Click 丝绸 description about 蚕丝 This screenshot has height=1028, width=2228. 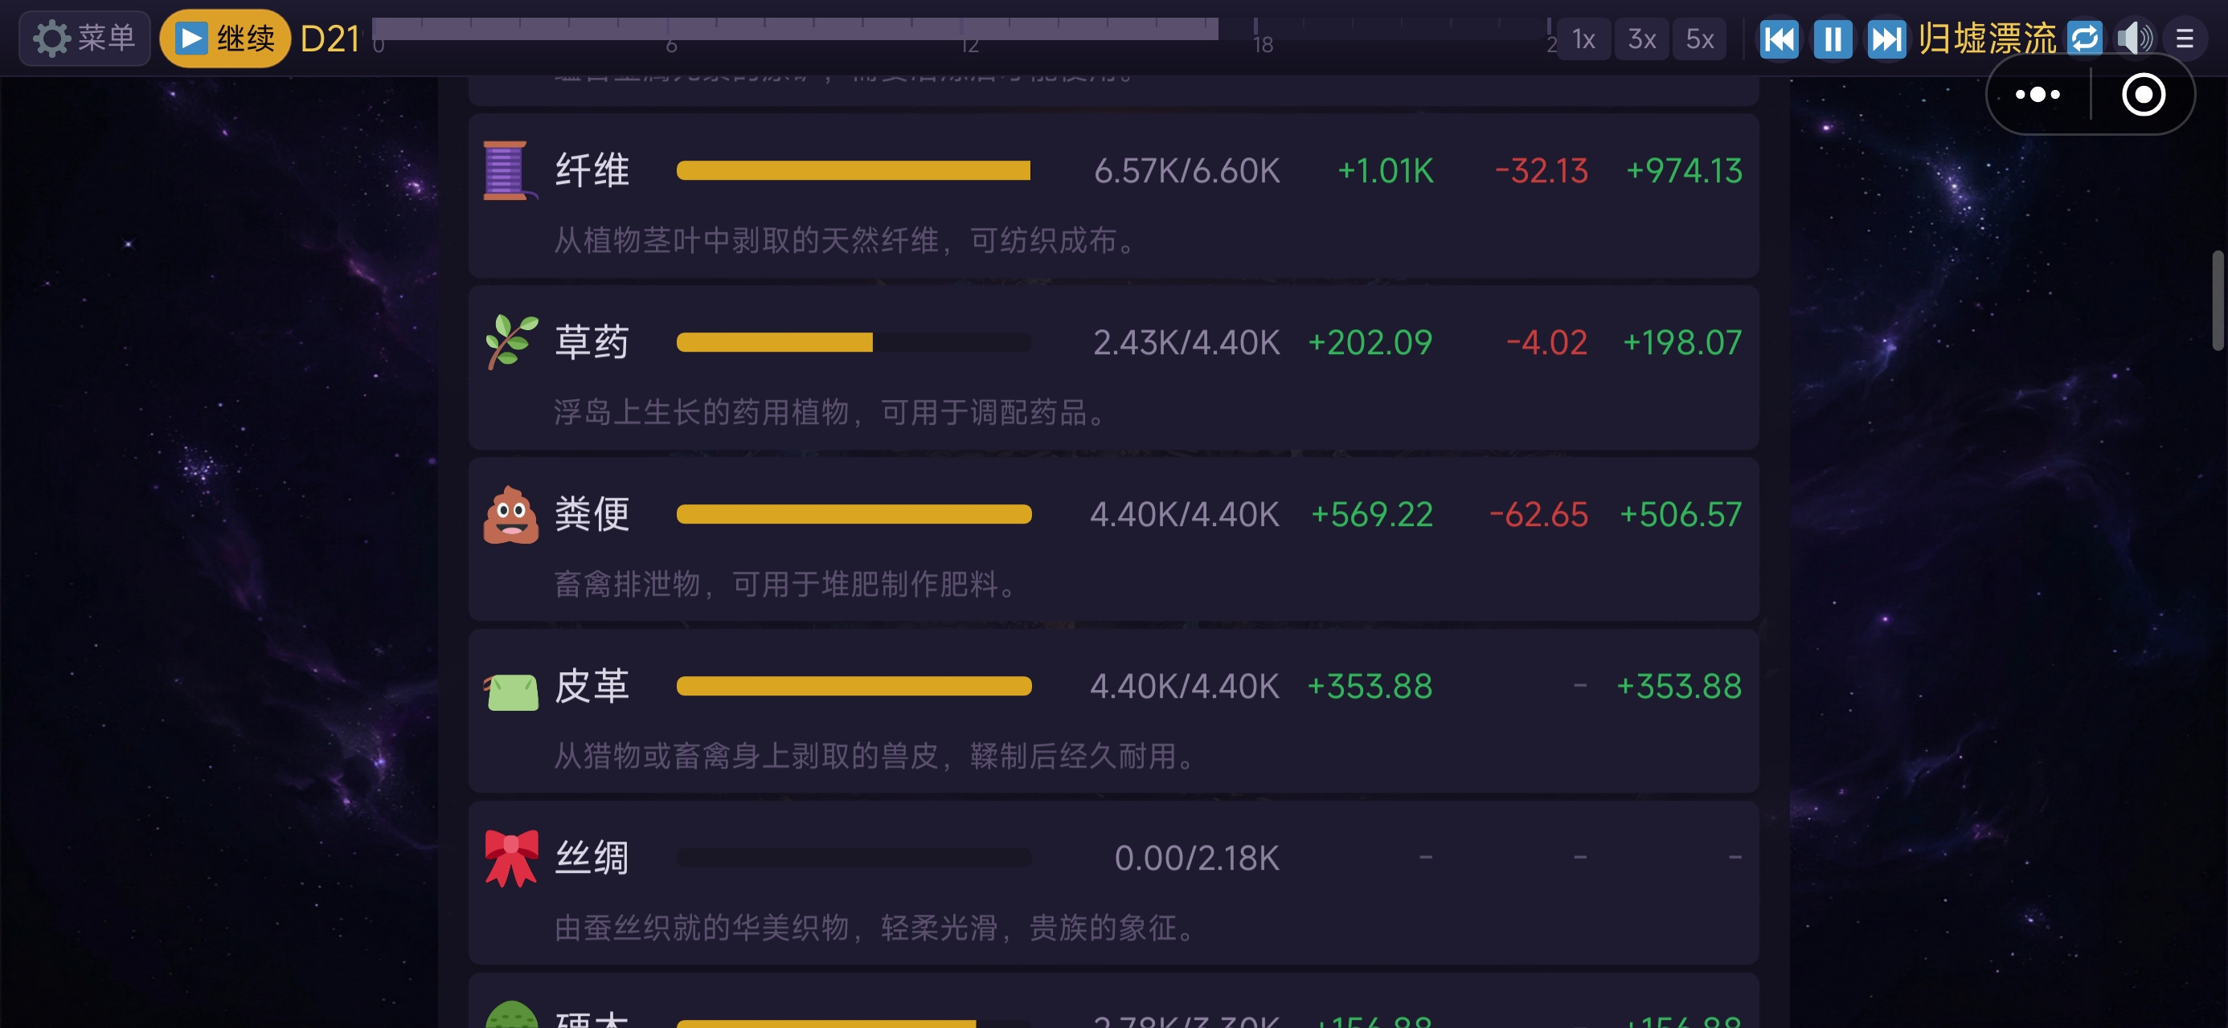[x=875, y=928]
